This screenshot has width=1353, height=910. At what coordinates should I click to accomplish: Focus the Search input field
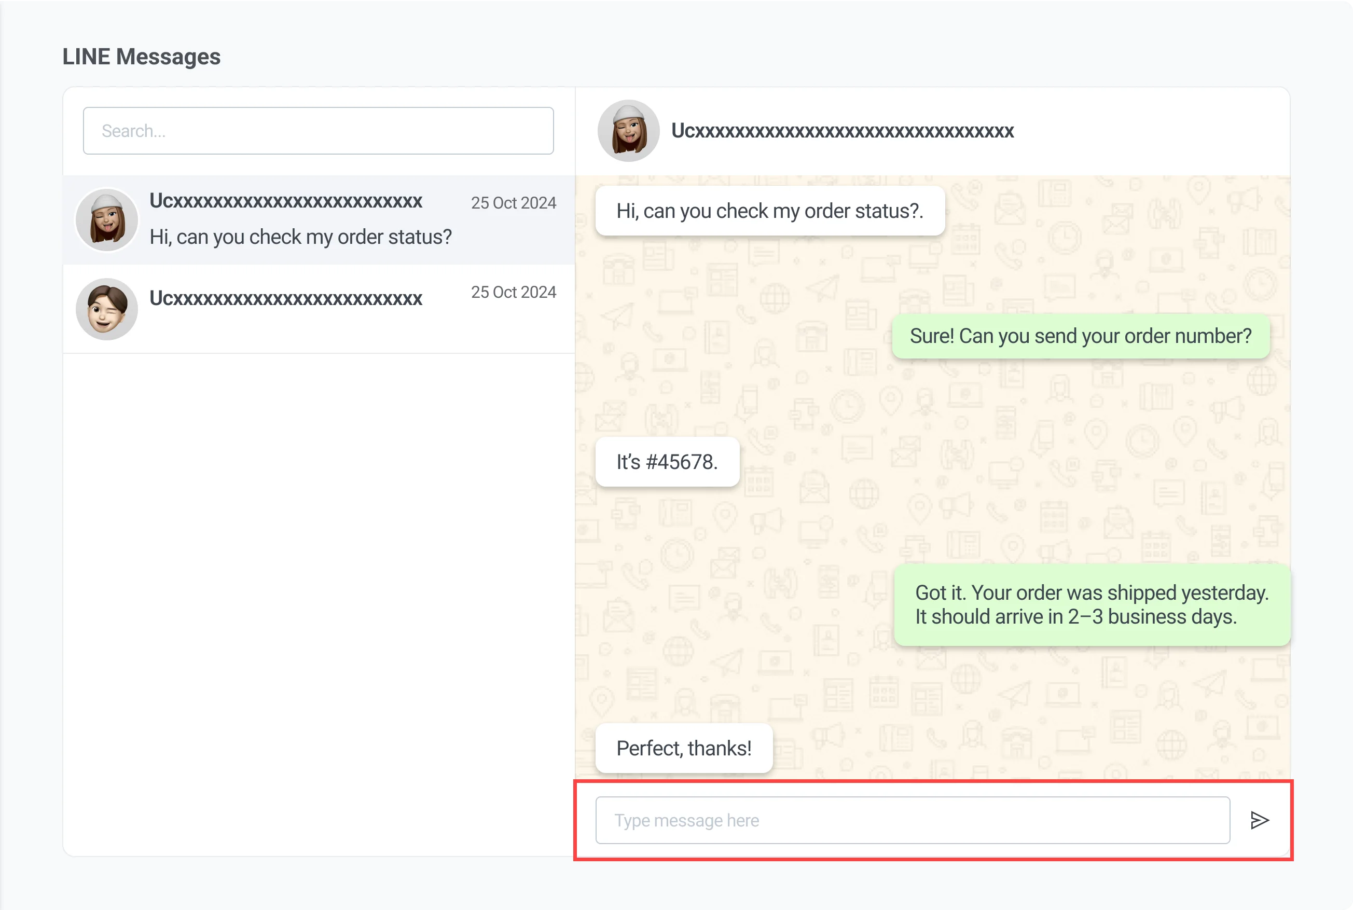coord(318,131)
